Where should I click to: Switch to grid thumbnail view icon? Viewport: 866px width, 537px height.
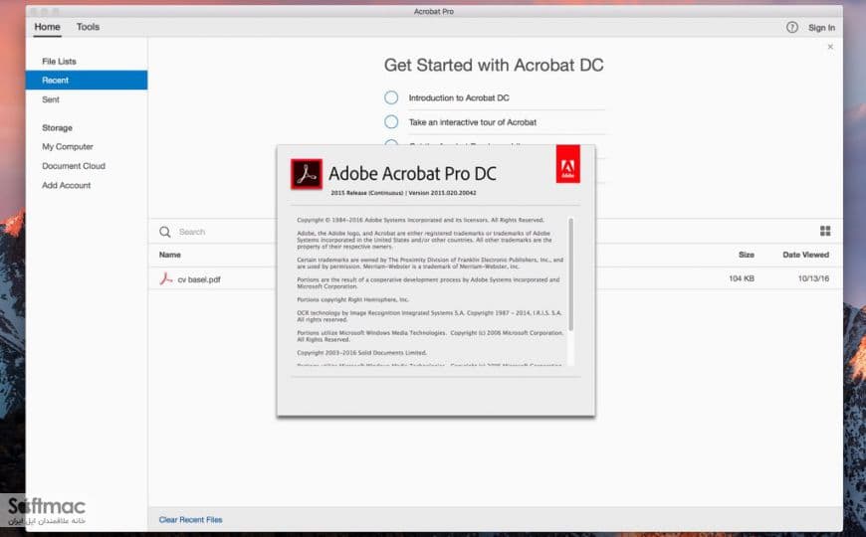(x=825, y=231)
